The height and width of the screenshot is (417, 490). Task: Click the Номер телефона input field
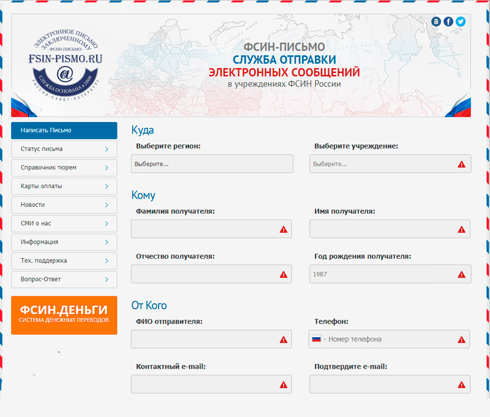(x=390, y=339)
